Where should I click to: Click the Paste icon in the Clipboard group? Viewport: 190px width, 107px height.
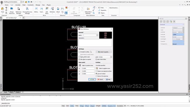pos(3,9)
